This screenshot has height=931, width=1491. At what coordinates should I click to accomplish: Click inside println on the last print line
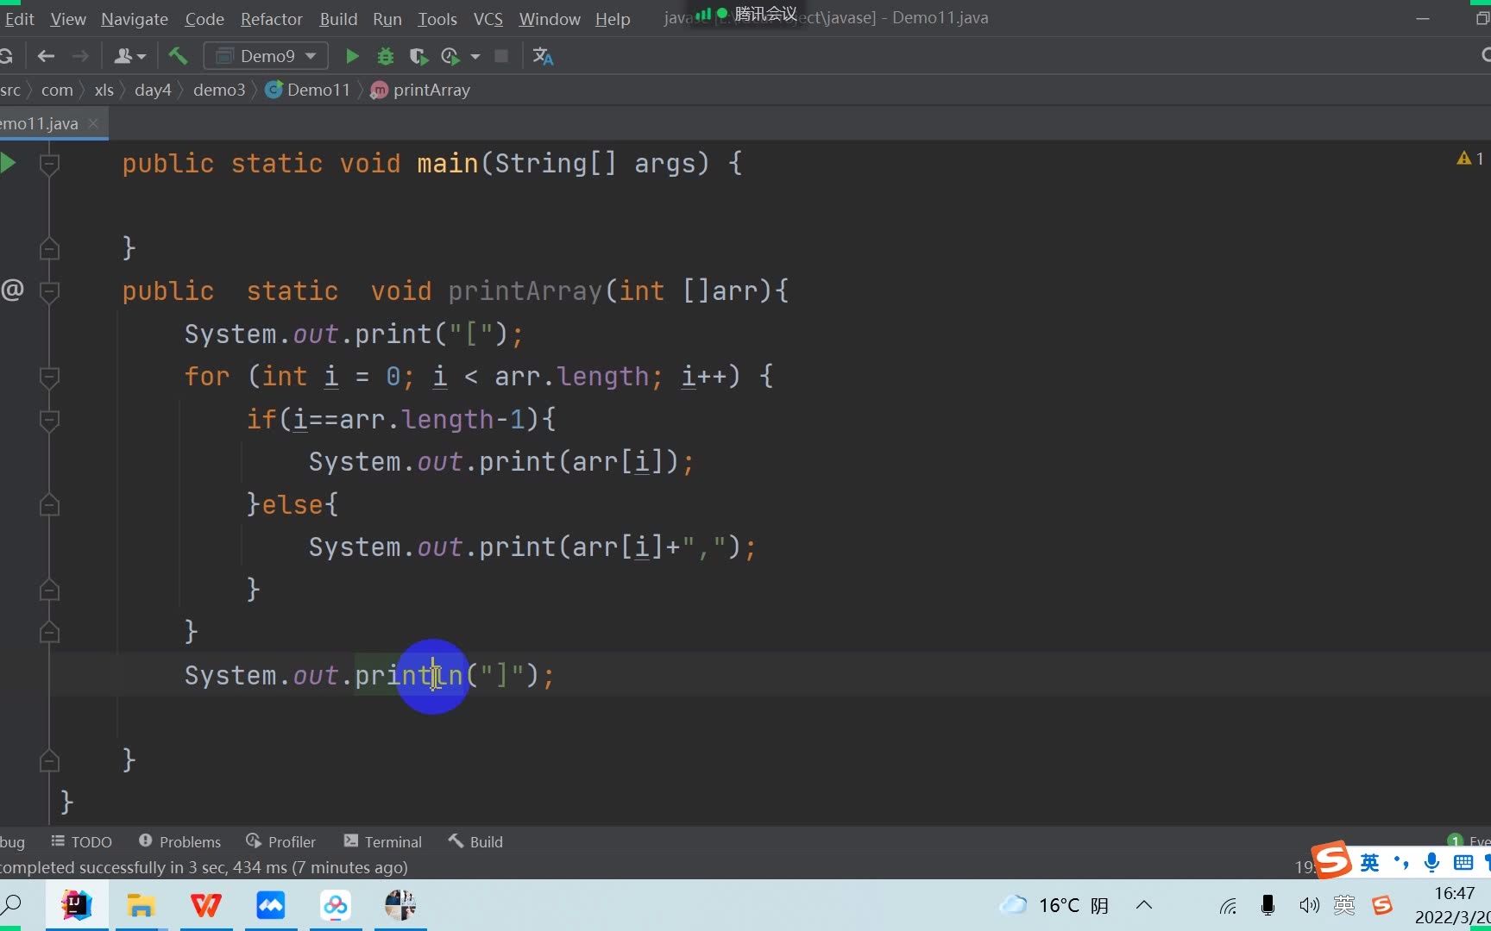[x=409, y=675]
